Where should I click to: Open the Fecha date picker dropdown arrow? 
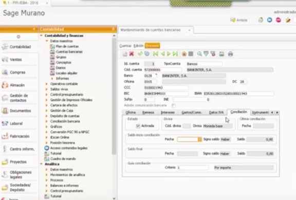199,139
